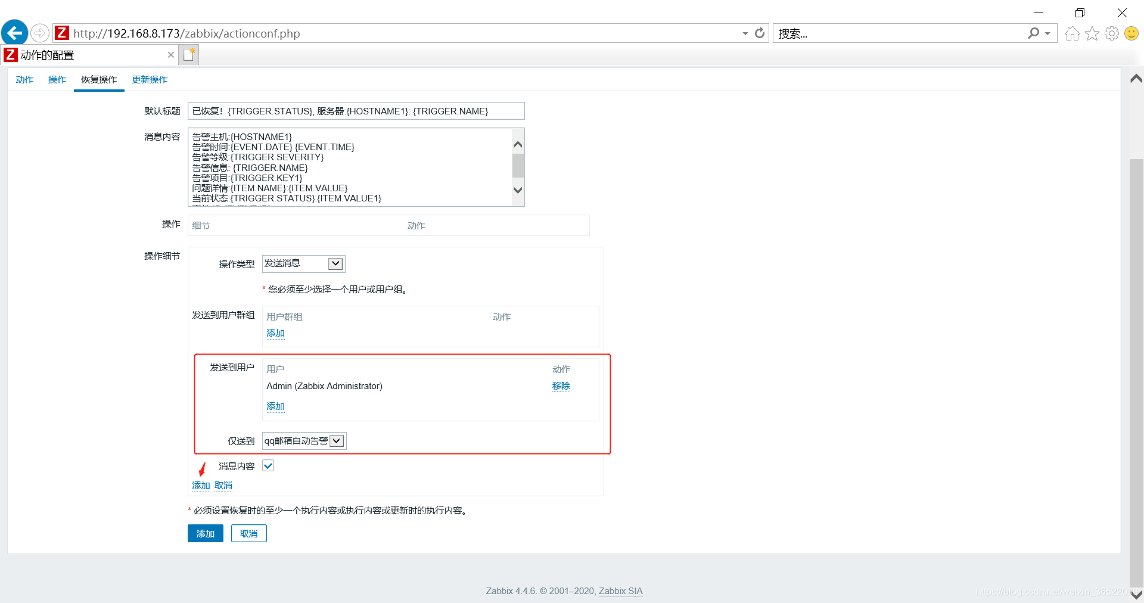Click Admin (Zabbix Administrator) user entry
The height and width of the screenshot is (603, 1144).
(x=324, y=386)
